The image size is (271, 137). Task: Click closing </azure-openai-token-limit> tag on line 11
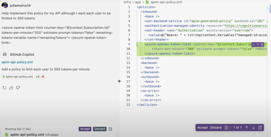pos(170,53)
